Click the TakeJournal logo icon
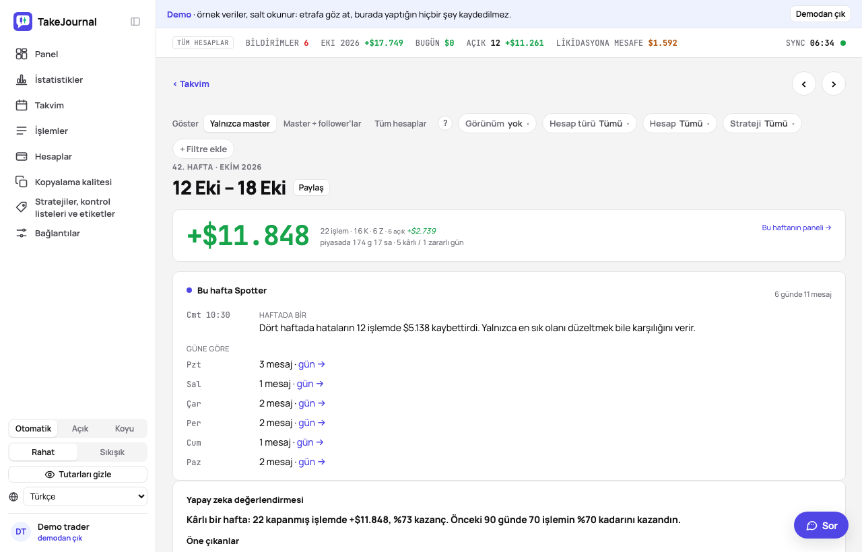This screenshot has height=552, width=862. point(23,22)
